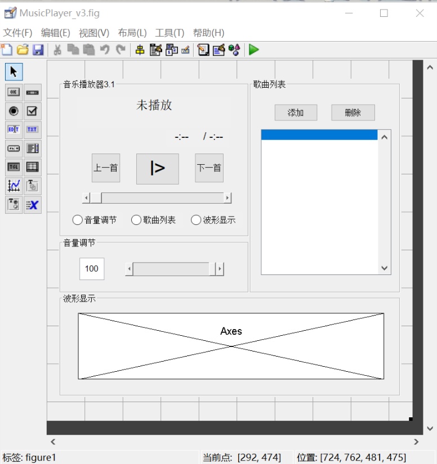Pick the ActiveX Control component
This screenshot has width=437, height=464.
32,205
